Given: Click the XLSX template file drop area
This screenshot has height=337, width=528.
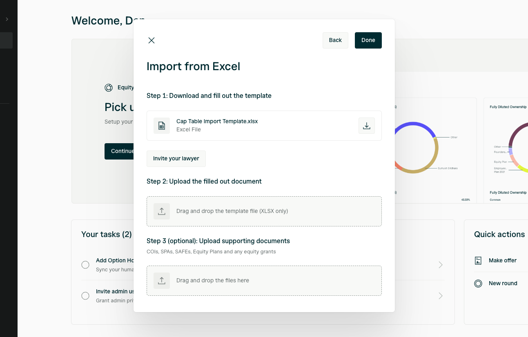Looking at the screenshot, I should tap(264, 211).
